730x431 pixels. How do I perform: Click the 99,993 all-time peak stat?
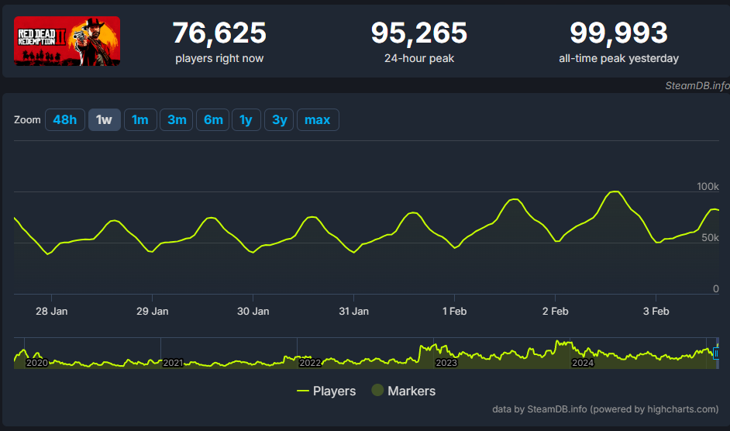(x=618, y=33)
